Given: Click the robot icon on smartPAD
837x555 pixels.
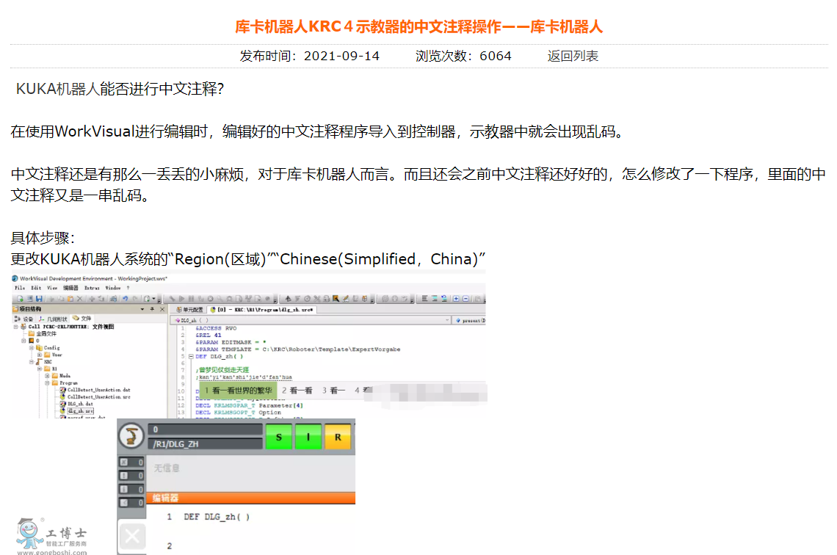Looking at the screenshot, I should pos(131,435).
